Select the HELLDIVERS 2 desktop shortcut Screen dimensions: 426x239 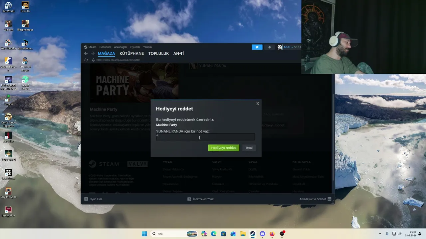pyautogui.click(x=8, y=176)
